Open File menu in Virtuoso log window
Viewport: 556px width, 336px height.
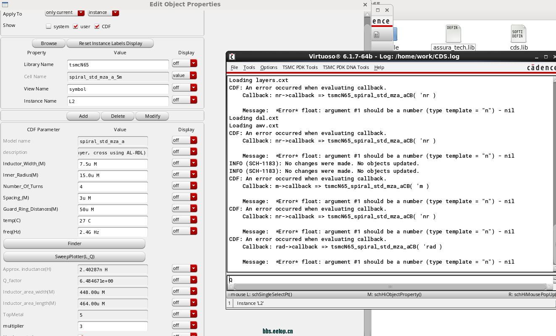[x=235, y=67]
